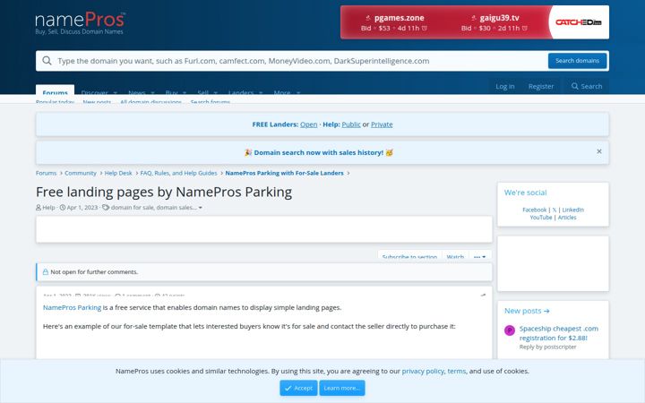This screenshot has height=403, width=645.
Task: Click the Search domains button
Action: [577, 61]
